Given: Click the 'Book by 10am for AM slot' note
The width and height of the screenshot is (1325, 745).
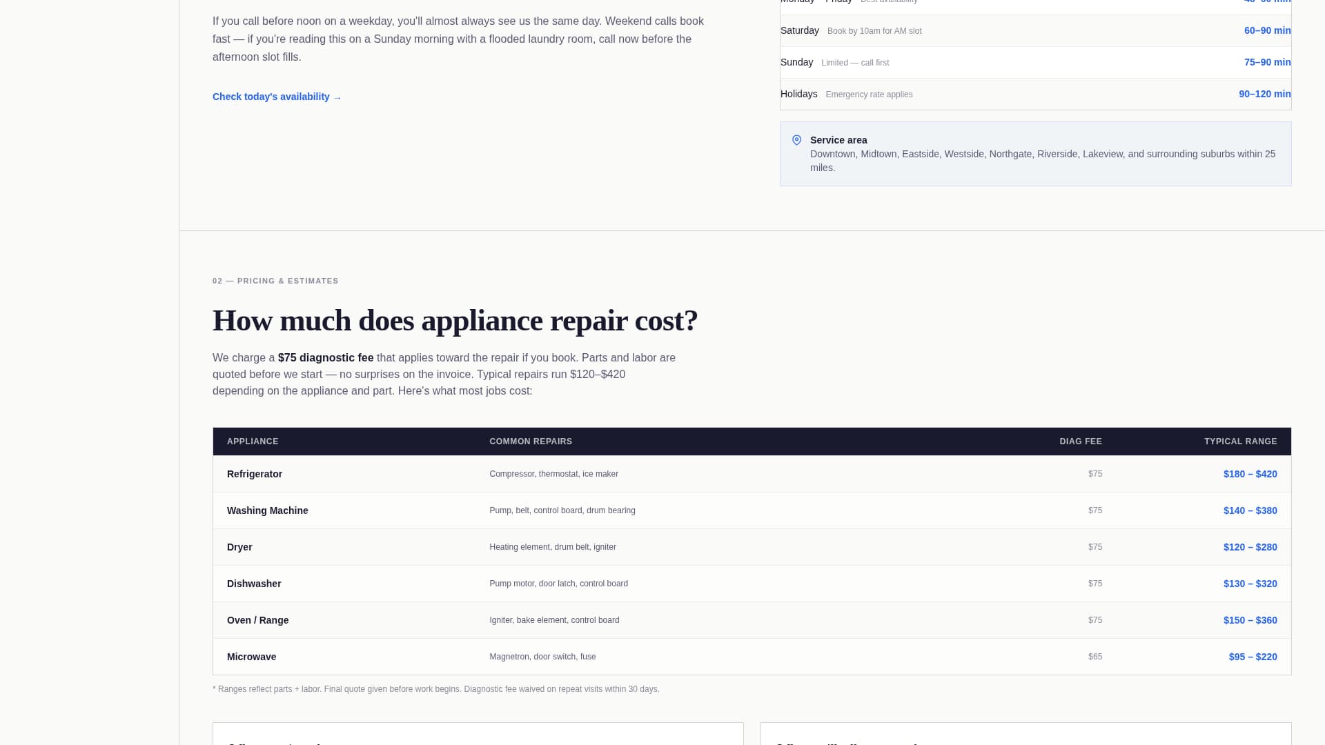Looking at the screenshot, I should [874, 31].
